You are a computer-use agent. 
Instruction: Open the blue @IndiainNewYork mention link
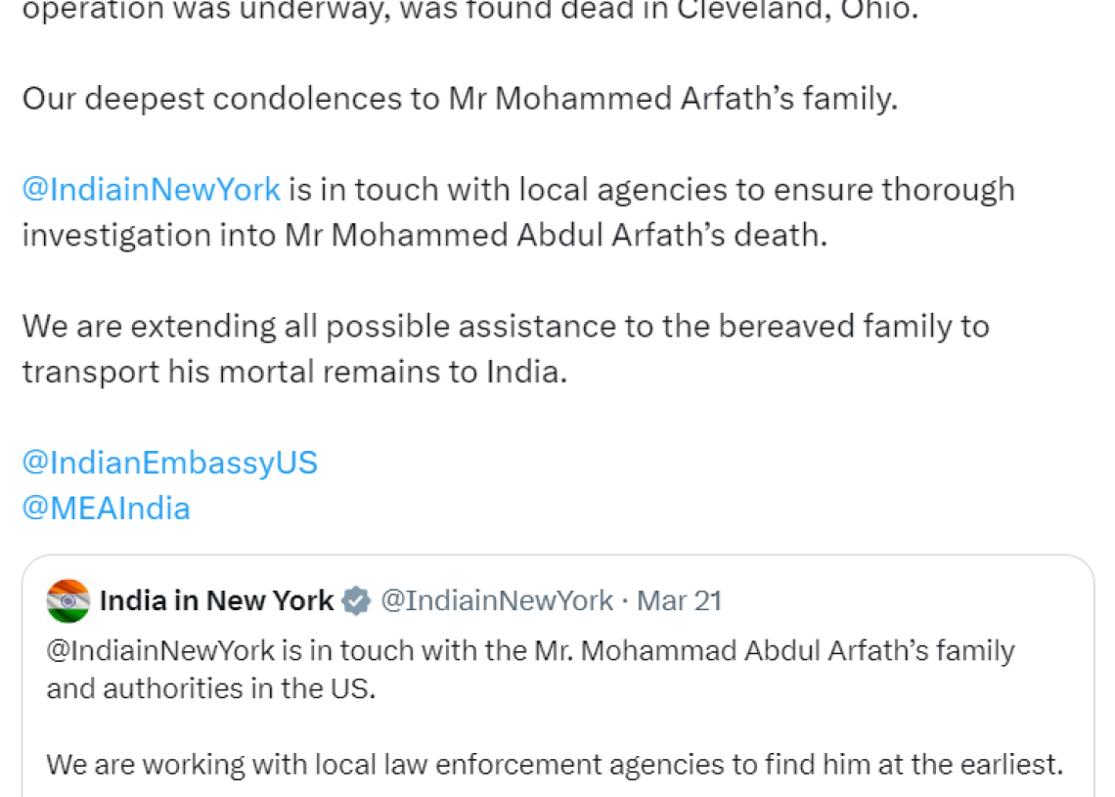pos(152,190)
